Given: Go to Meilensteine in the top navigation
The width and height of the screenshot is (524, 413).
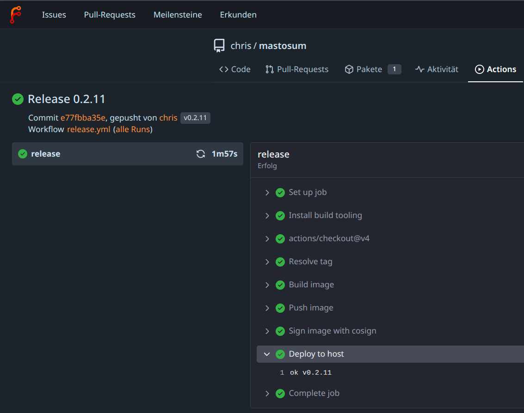Looking at the screenshot, I should 178,15.
